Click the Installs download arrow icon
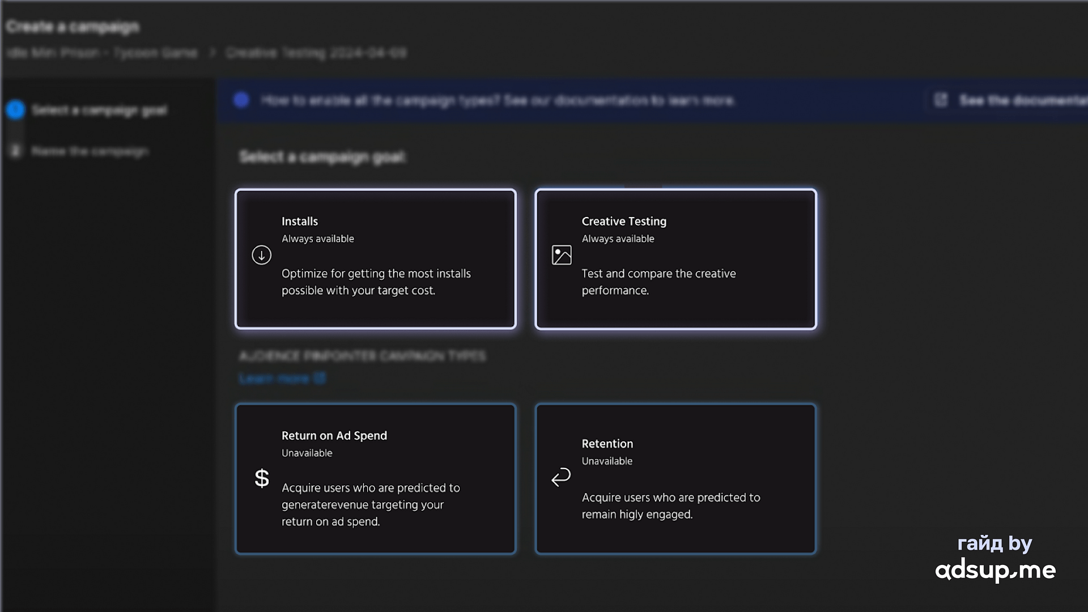This screenshot has height=612, width=1088. (261, 255)
